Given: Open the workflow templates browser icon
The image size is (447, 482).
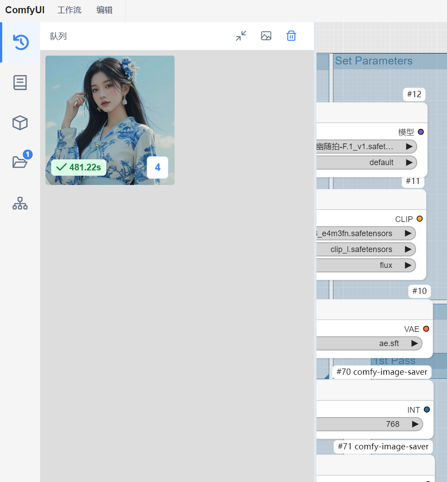Looking at the screenshot, I should [x=20, y=203].
